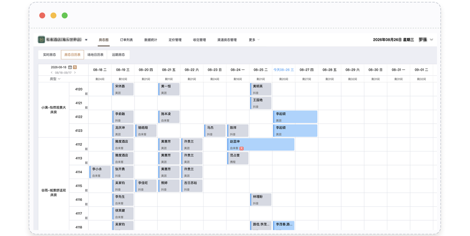This screenshot has height=236, width=470.
Task: Open 宋休路 美团 booking on 08-19
Action: [123, 89]
